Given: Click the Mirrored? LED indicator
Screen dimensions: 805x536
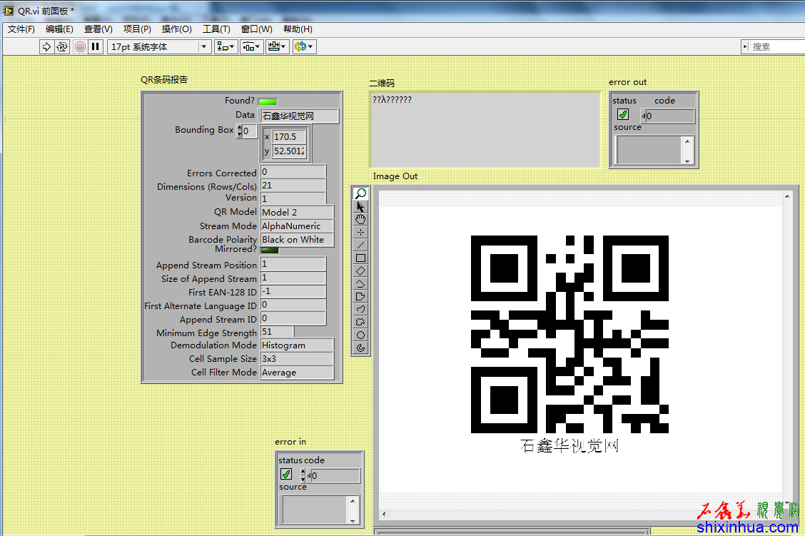Looking at the screenshot, I should 270,250.
